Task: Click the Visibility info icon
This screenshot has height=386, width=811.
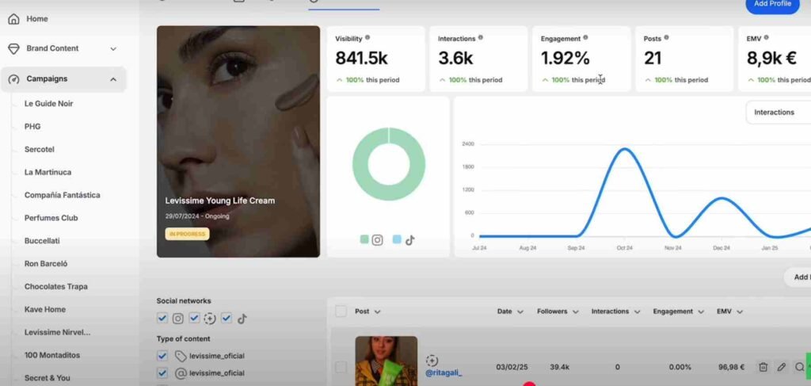Action: [x=367, y=38]
